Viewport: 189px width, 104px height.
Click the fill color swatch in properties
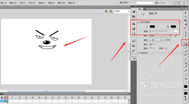pos(173,27)
